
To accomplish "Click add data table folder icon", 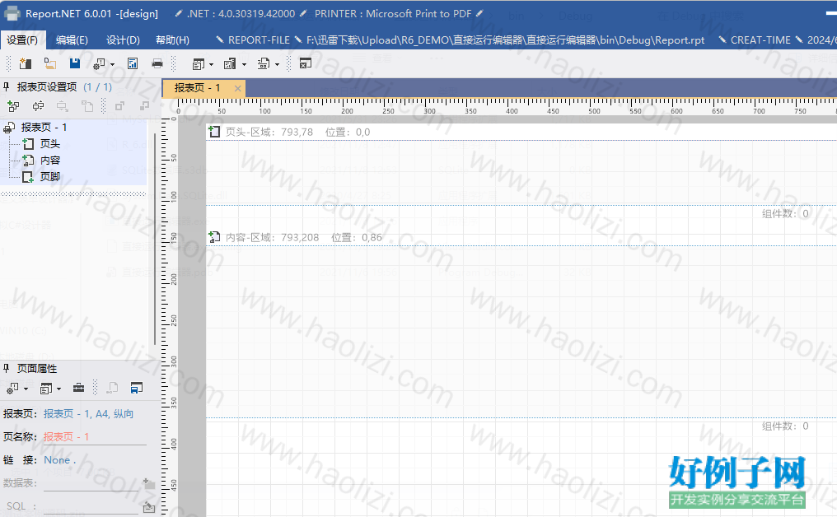I will click(149, 484).
